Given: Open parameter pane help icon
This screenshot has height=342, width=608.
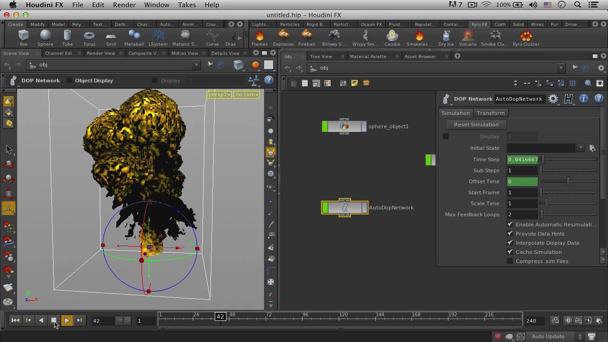Looking at the screenshot, I should click(598, 99).
